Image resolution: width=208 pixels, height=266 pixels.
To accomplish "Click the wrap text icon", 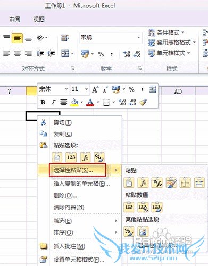I will point(65,38).
